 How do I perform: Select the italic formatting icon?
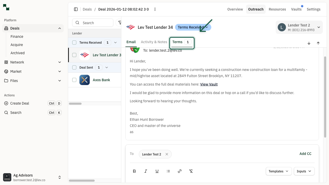click(x=146, y=171)
